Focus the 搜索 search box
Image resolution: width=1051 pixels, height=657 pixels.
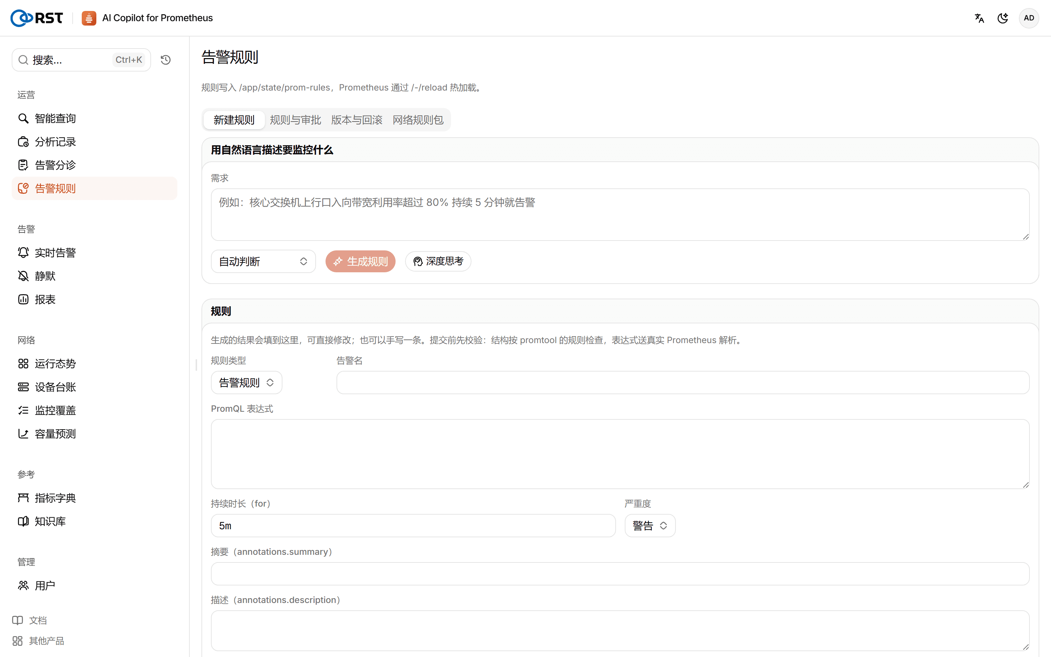pos(81,59)
